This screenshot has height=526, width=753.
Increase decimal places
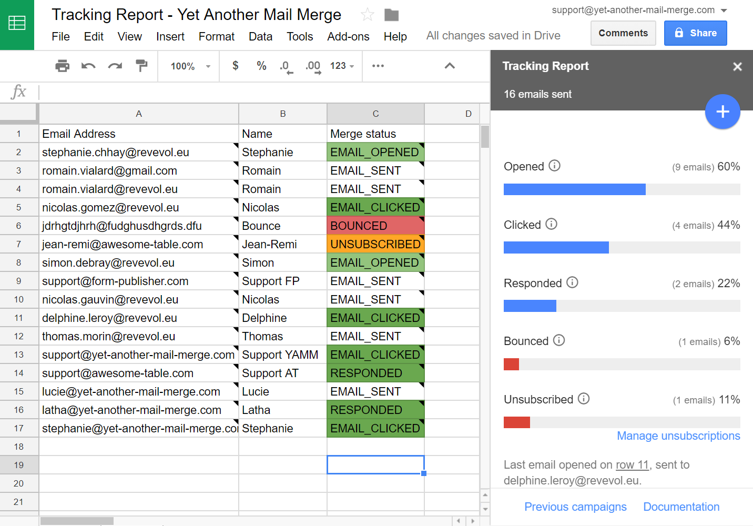click(313, 67)
